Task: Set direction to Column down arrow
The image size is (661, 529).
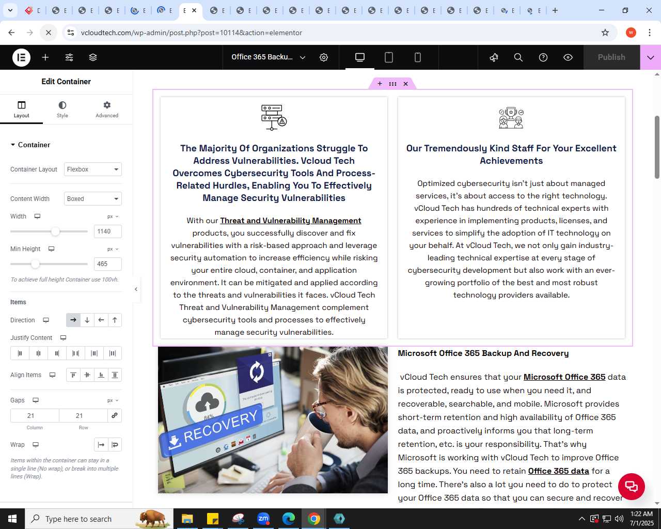Action: [87, 320]
